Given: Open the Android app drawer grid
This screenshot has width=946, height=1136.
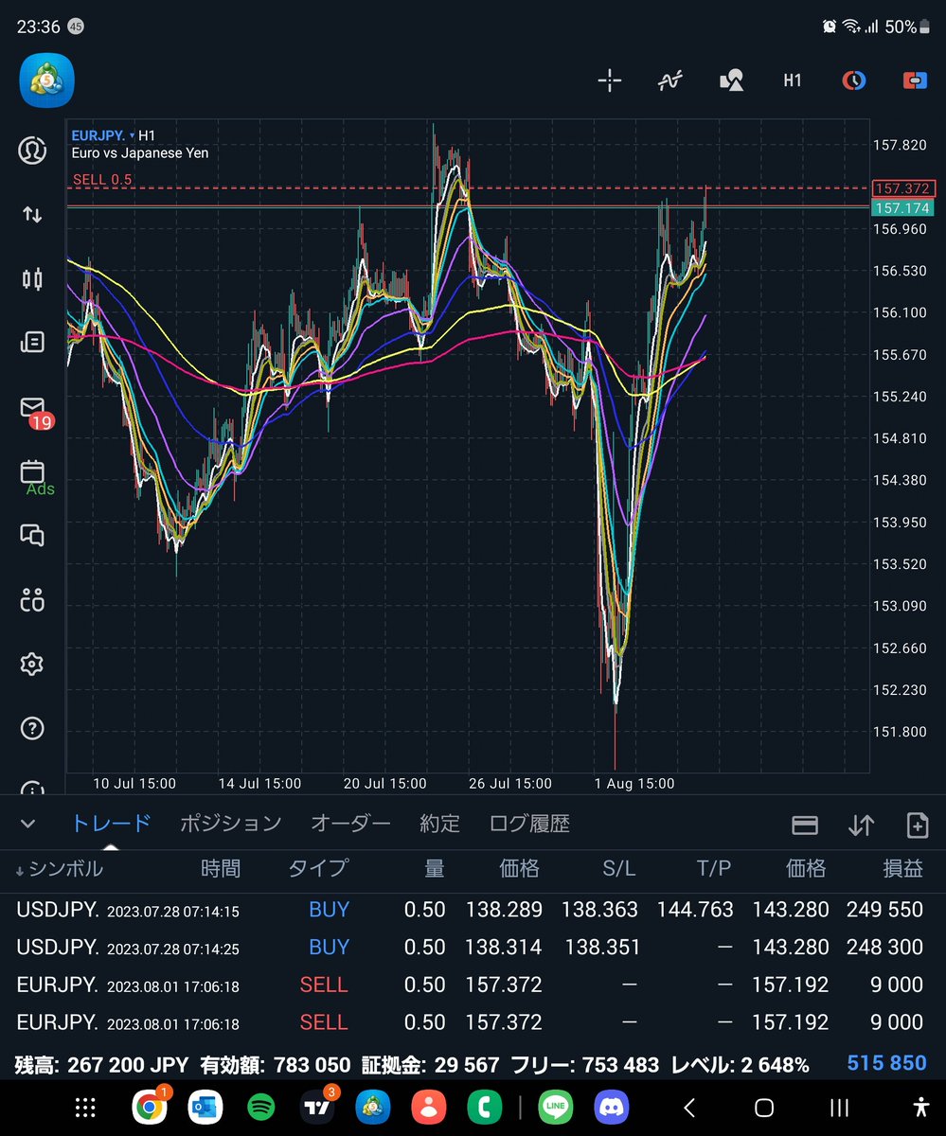Looking at the screenshot, I should click(x=85, y=1107).
